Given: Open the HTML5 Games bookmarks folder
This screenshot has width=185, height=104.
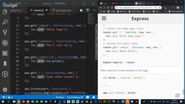Looking at the screenshot, I should pos(135,12).
